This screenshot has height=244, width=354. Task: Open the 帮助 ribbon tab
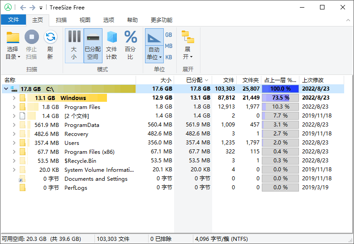(x=132, y=20)
